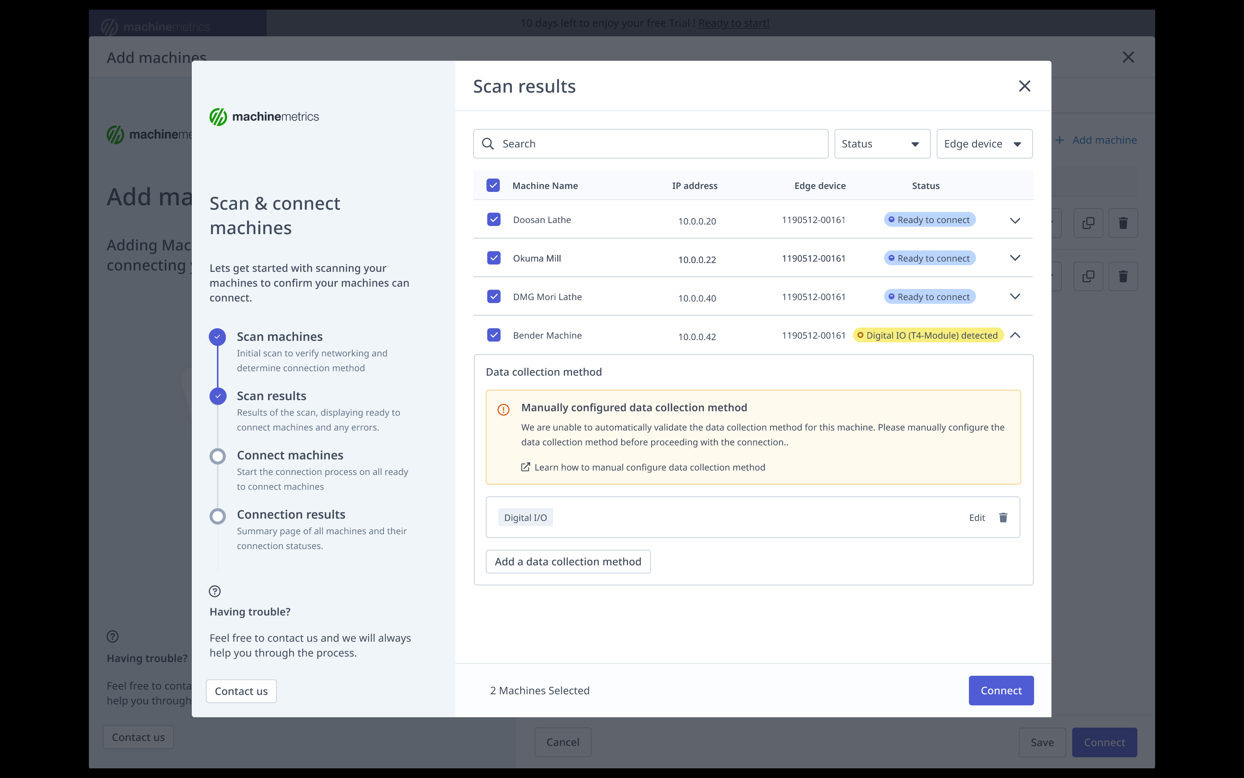Screen dimensions: 1244x778
Task: Click inside the Search machines field
Action: (x=591, y=144)
